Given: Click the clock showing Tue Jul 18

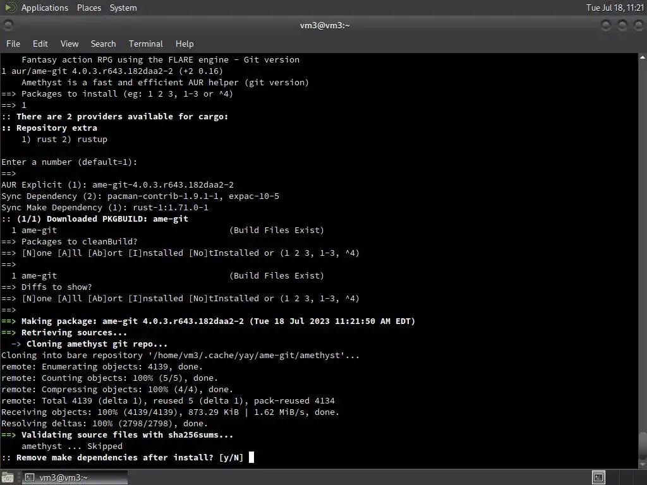Looking at the screenshot, I should tap(615, 8).
